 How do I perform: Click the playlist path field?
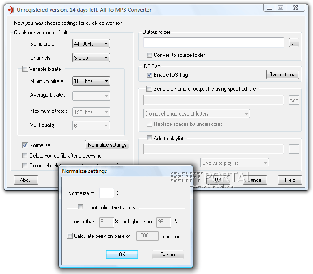coord(214,149)
